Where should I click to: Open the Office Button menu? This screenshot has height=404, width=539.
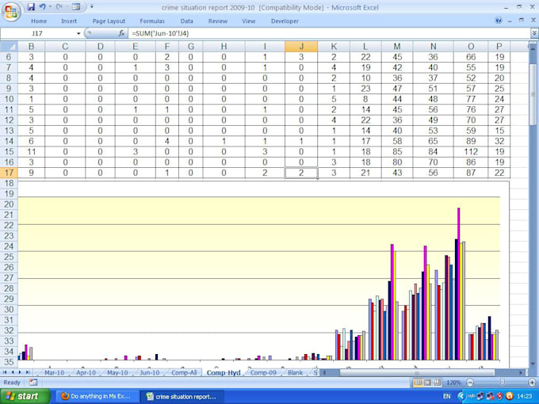(x=11, y=12)
